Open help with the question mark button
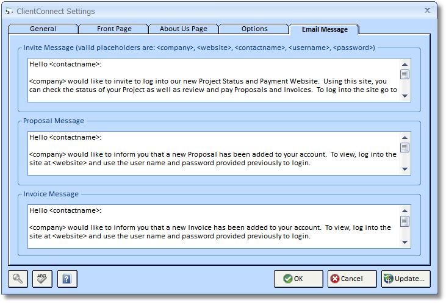Image resolution: width=446 pixels, height=303 pixels. [67, 279]
